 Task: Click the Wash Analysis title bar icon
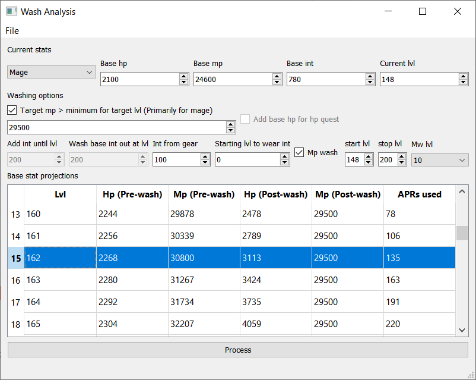click(10, 11)
